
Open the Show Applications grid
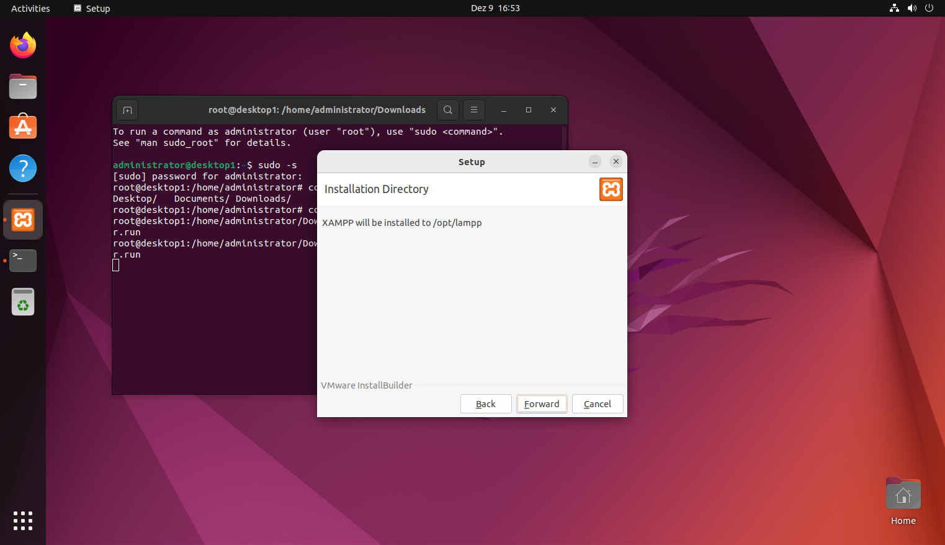(x=22, y=521)
